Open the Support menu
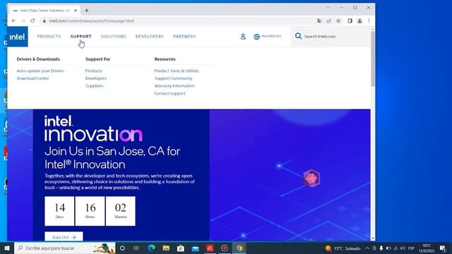452x254 pixels. click(81, 36)
